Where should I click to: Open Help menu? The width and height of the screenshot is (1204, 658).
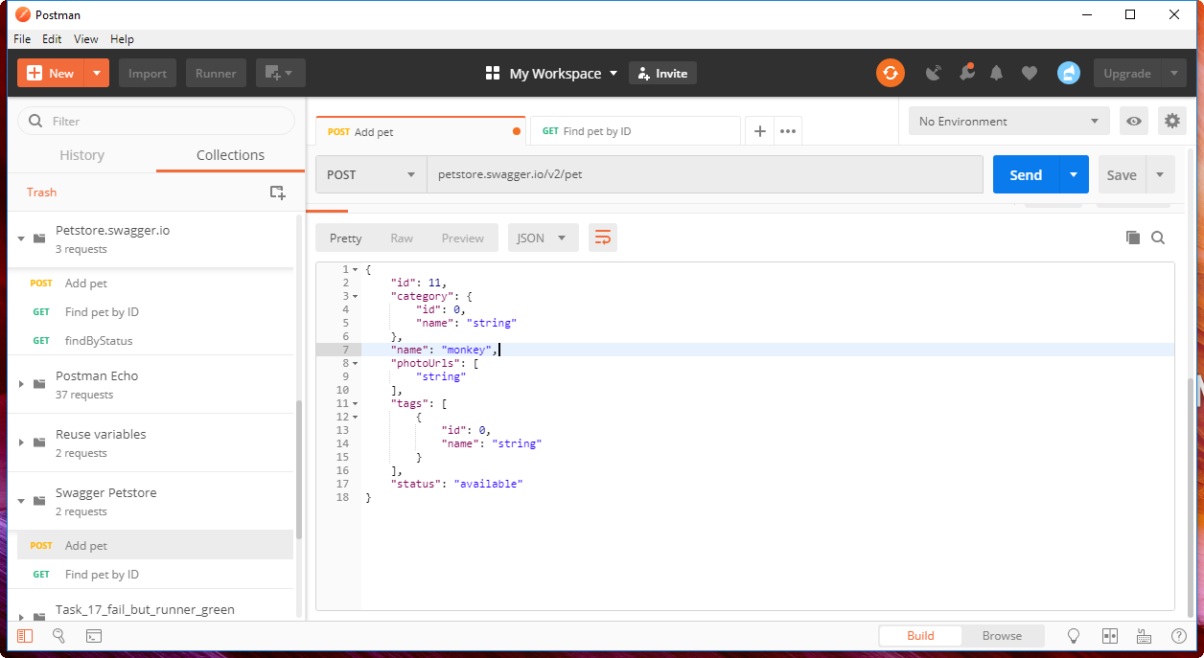point(122,39)
